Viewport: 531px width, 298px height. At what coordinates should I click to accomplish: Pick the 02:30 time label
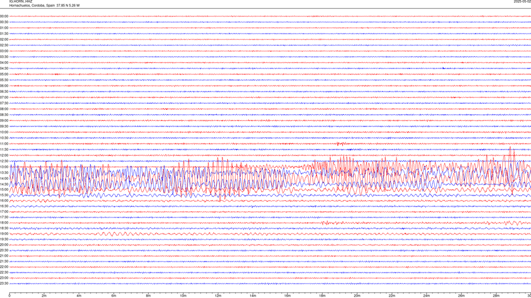[x=4, y=45]
